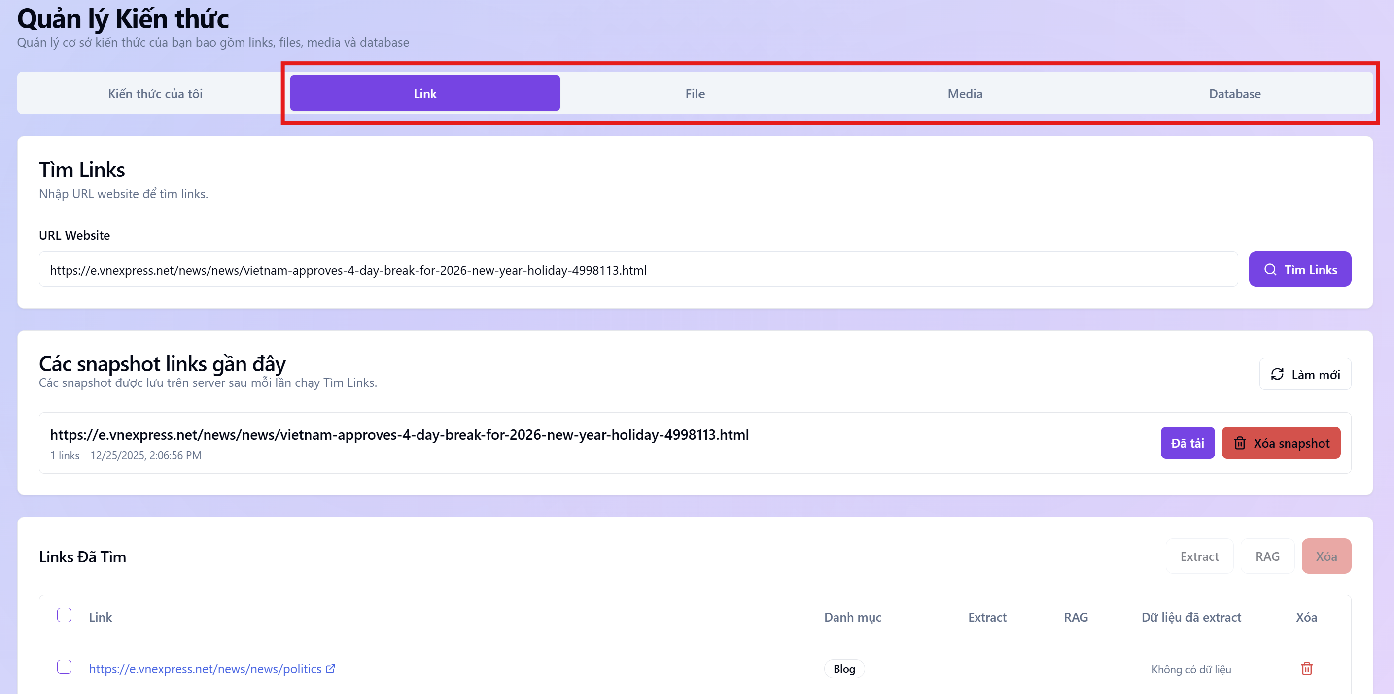Click the Đã tải snapshot button
This screenshot has width=1394, height=694.
point(1187,443)
